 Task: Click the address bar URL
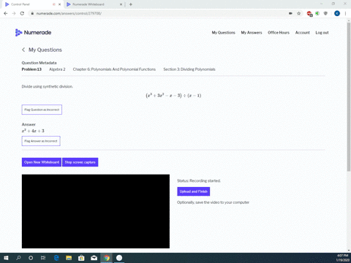click(69, 13)
